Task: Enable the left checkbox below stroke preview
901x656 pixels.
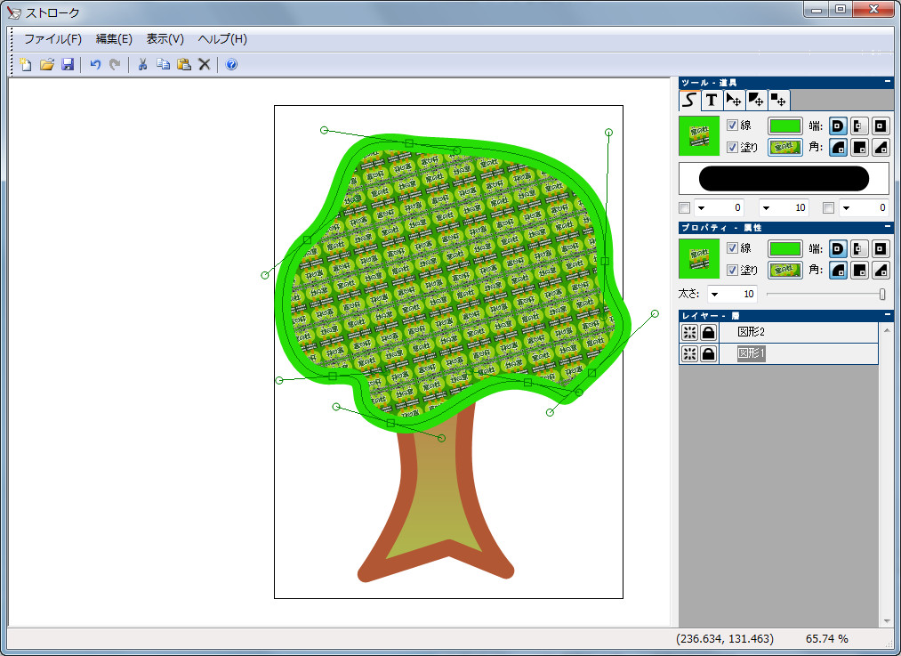Action: tap(684, 207)
